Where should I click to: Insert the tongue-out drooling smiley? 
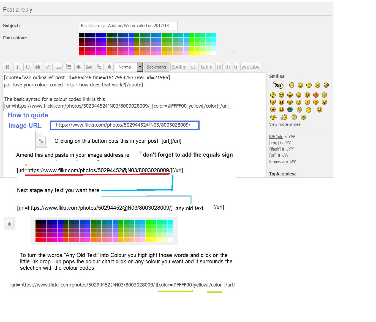pyautogui.click(x=320, y=110)
